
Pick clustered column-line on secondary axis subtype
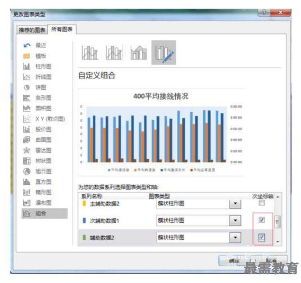tap(114, 52)
